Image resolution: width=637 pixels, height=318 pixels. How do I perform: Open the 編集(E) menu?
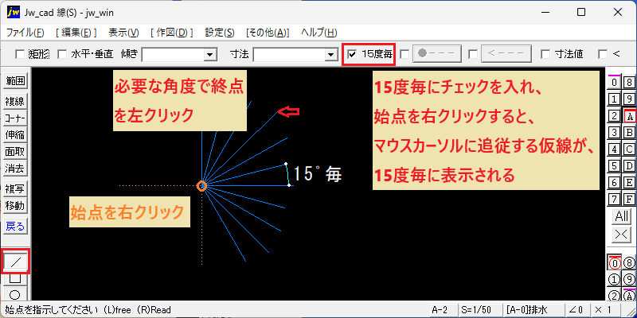coord(76,33)
